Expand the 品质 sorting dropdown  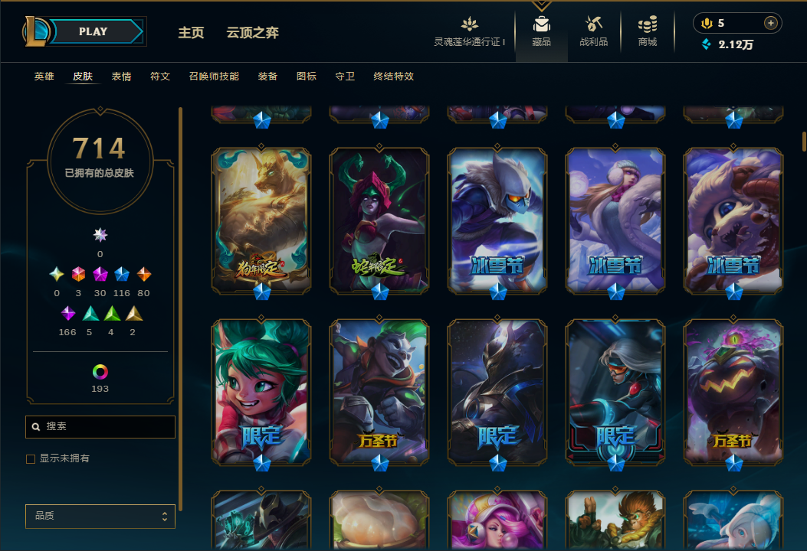(100, 516)
